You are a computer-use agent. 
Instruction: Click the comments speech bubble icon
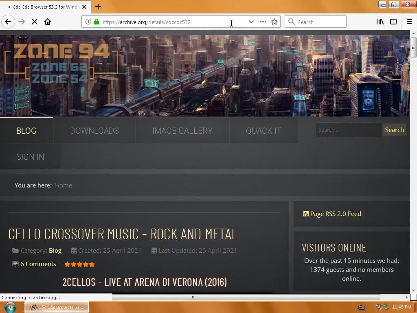[15, 264]
